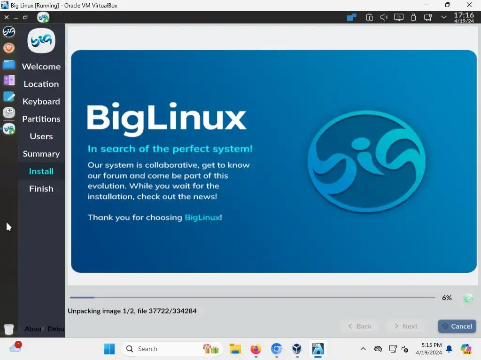481x360 pixels.
Task: Click the Debug button in installer sidebar
Action: (x=56, y=329)
